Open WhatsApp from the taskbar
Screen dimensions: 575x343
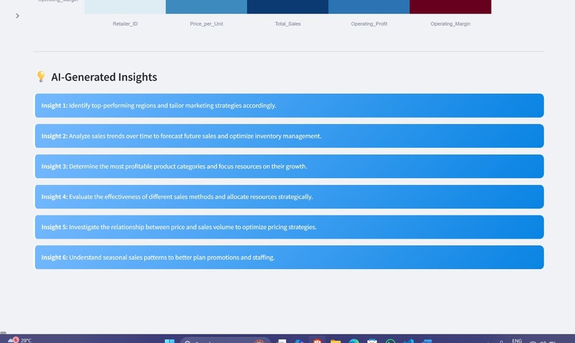(390, 341)
